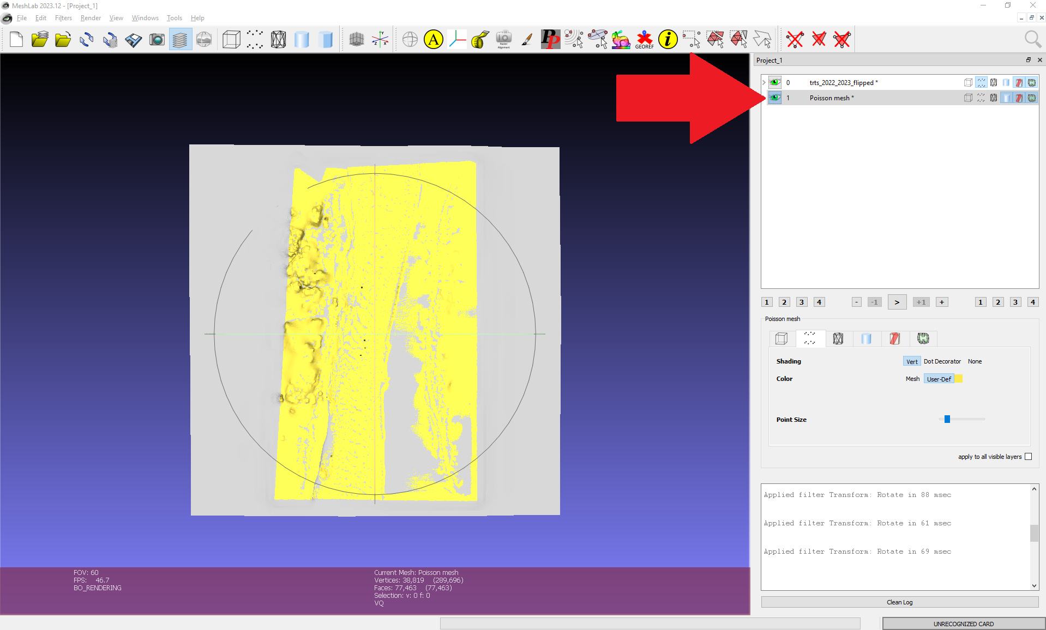
Task: Click delete selected vertices icon
Action: (795, 39)
